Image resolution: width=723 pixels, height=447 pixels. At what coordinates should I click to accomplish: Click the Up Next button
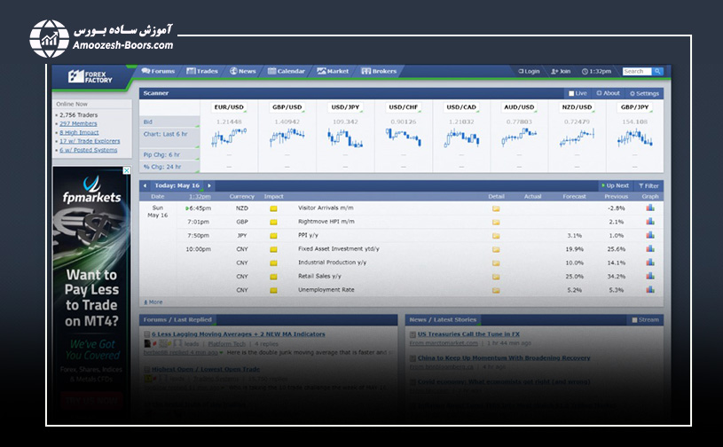click(x=616, y=185)
